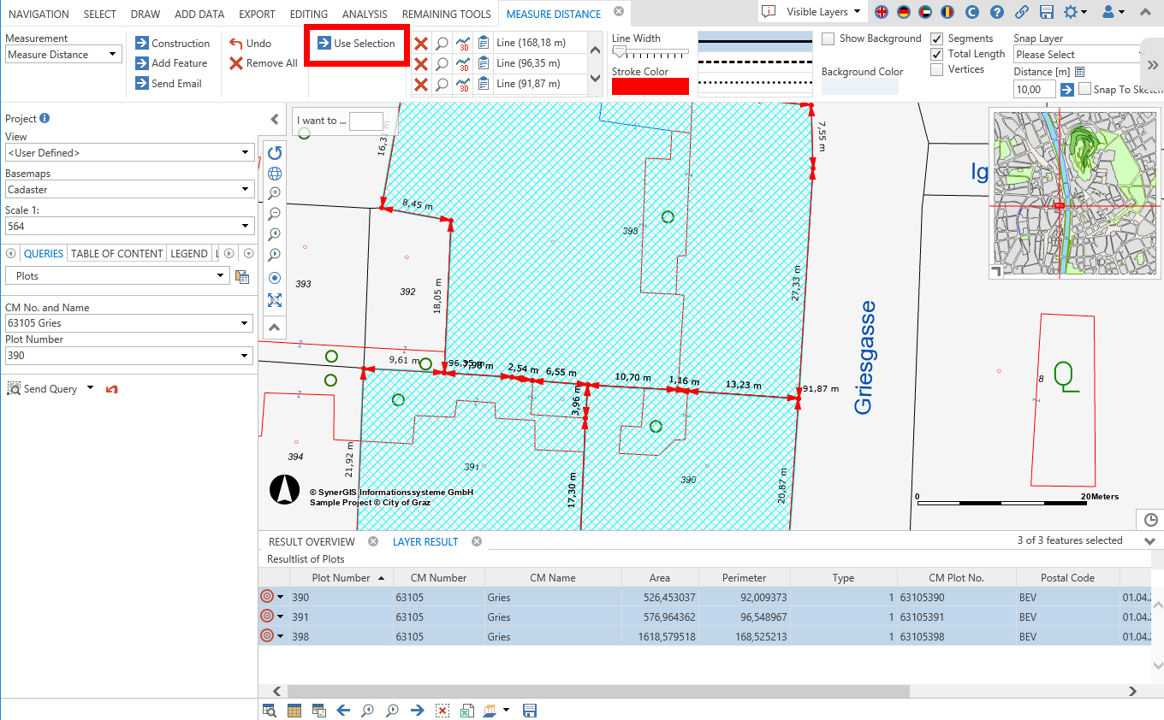Enable the Show Background checkbox
1164x720 pixels.
[x=827, y=38]
